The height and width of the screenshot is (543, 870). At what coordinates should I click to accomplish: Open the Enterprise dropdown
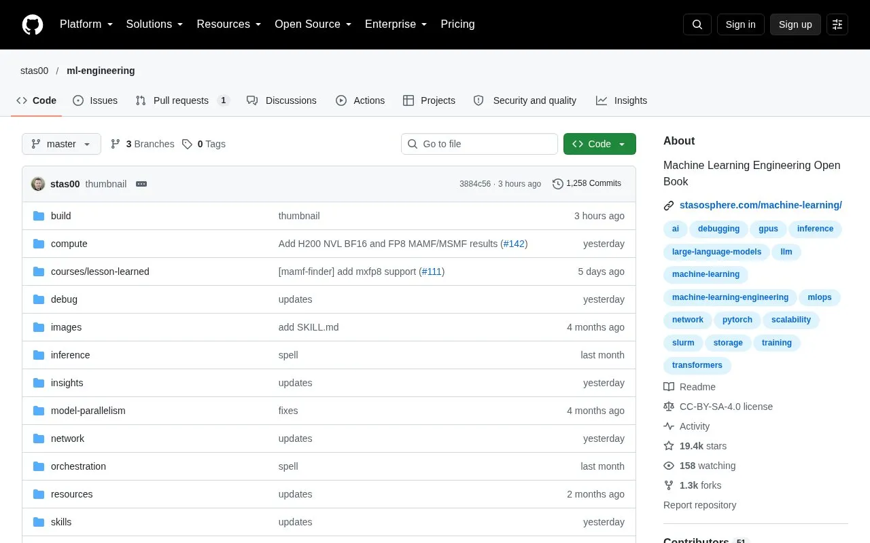(x=396, y=24)
